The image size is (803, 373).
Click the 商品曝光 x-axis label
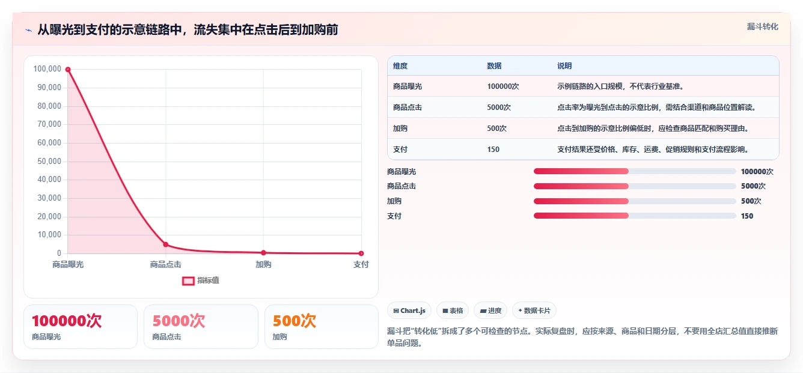pos(68,264)
